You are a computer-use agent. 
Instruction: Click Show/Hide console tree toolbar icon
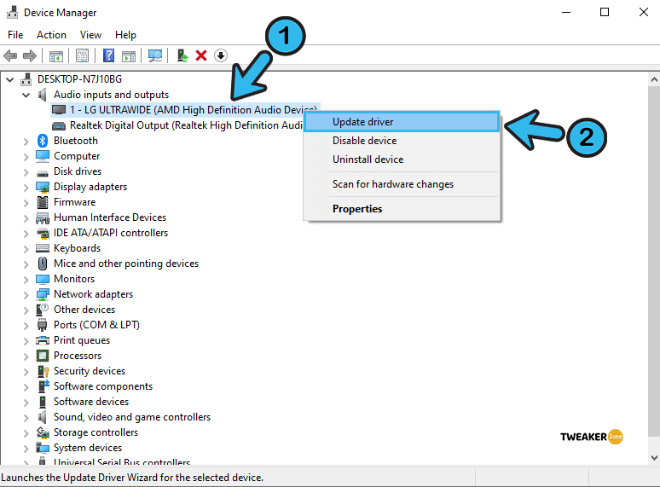click(56, 55)
